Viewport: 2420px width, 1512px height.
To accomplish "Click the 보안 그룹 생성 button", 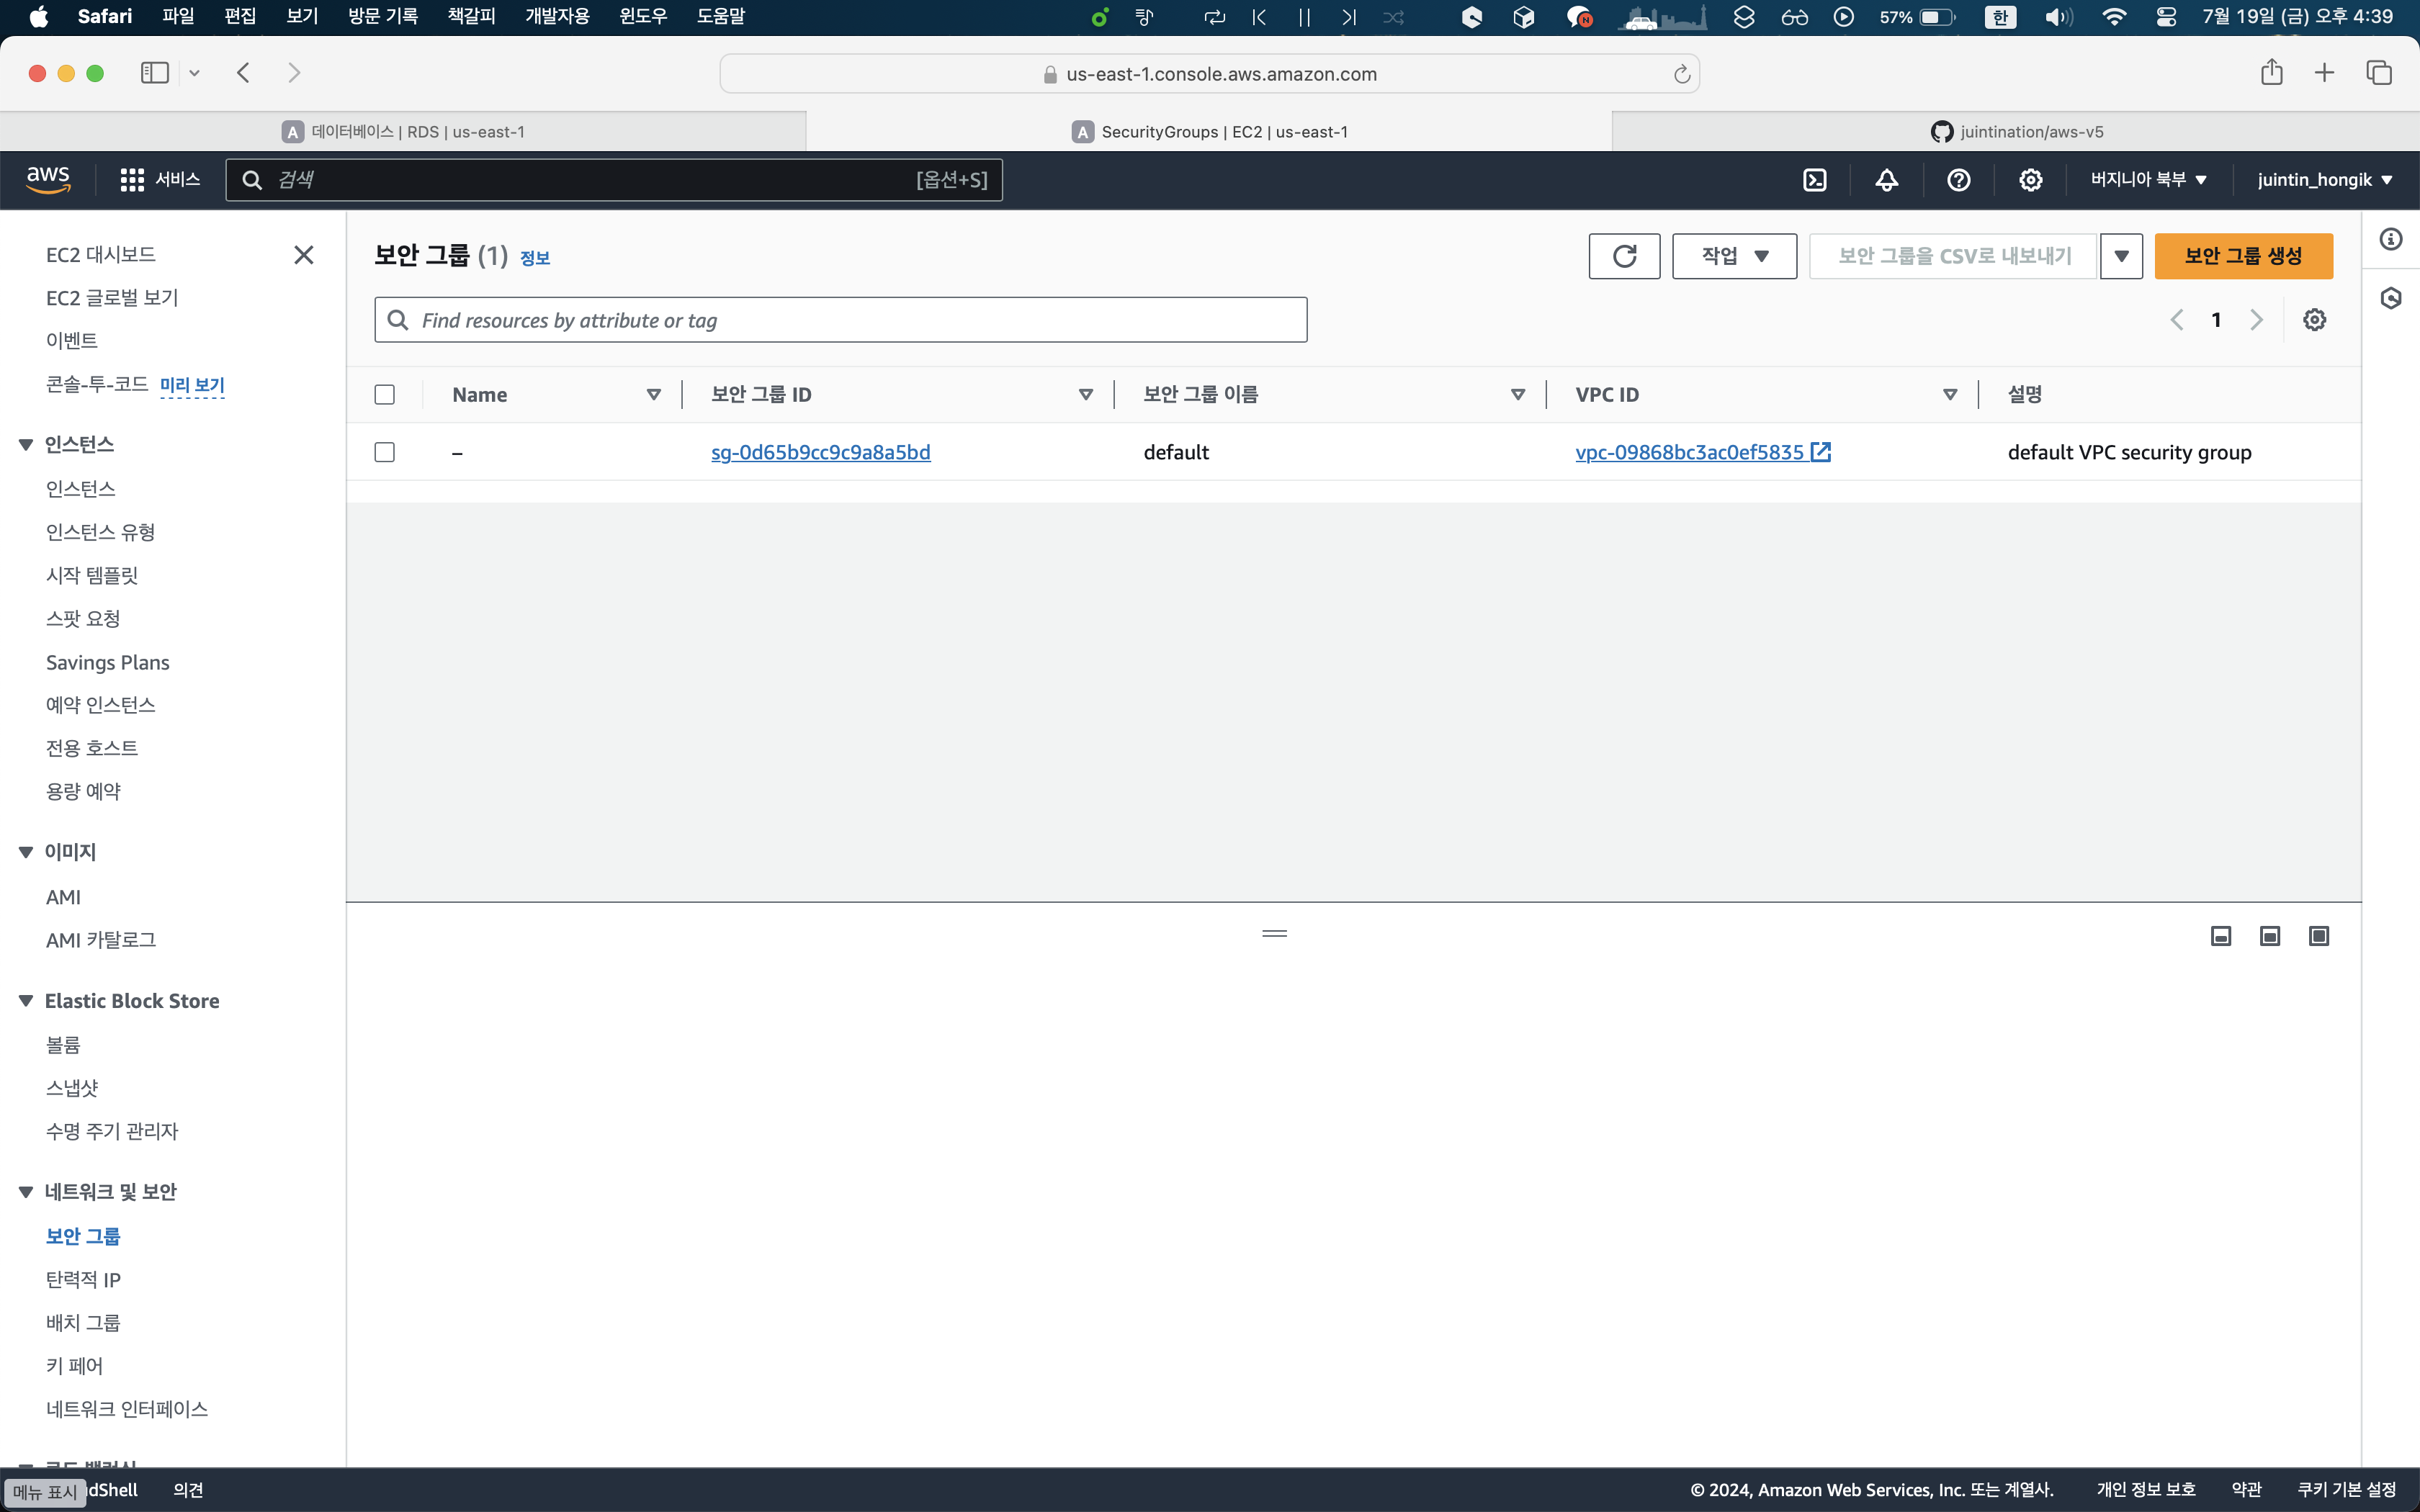I will point(2243,256).
